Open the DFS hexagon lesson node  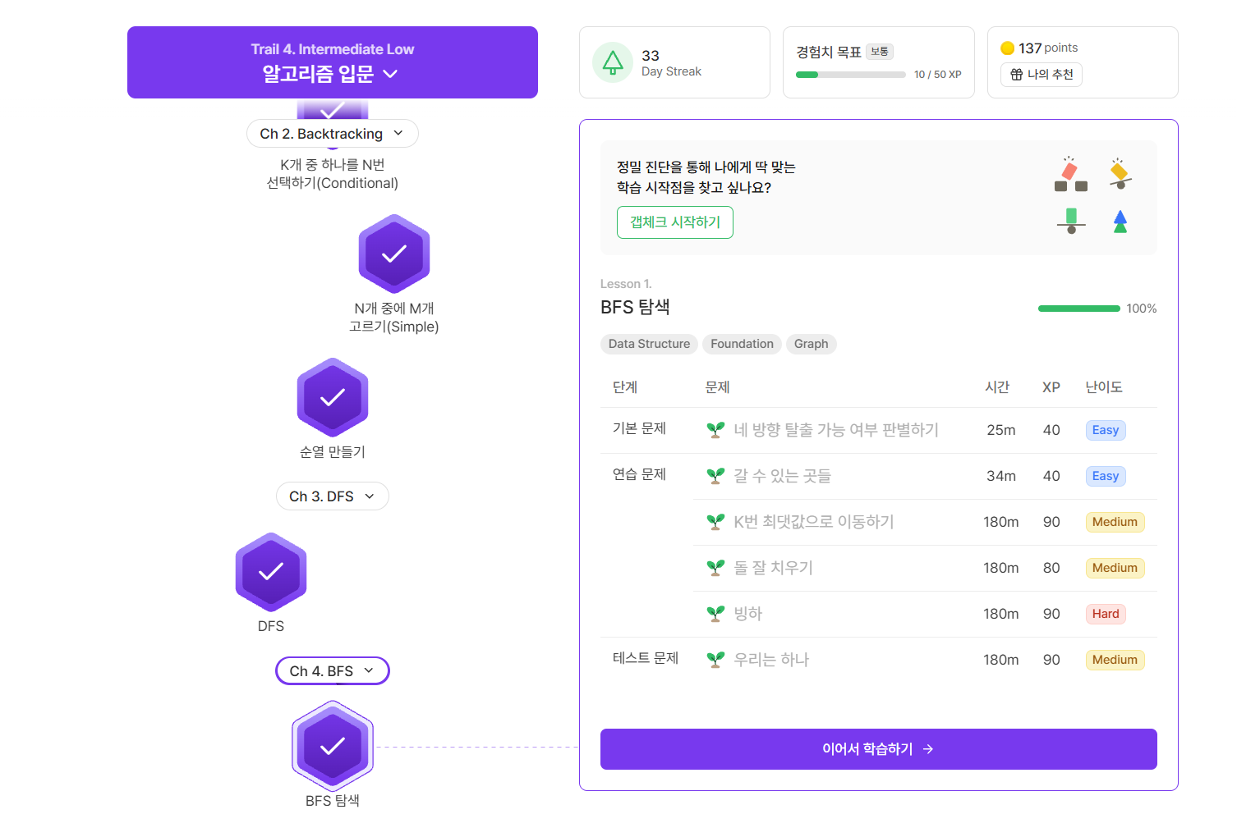coord(271,572)
